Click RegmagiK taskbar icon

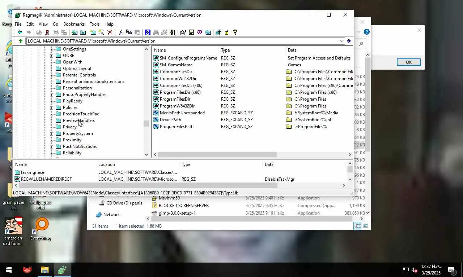[62, 270]
